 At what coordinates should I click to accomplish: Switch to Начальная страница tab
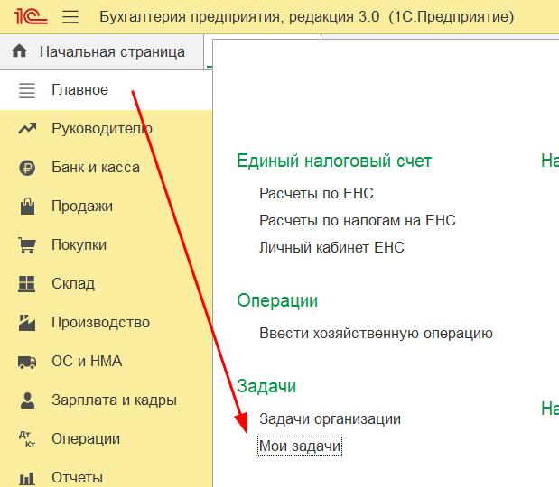pyautogui.click(x=102, y=52)
